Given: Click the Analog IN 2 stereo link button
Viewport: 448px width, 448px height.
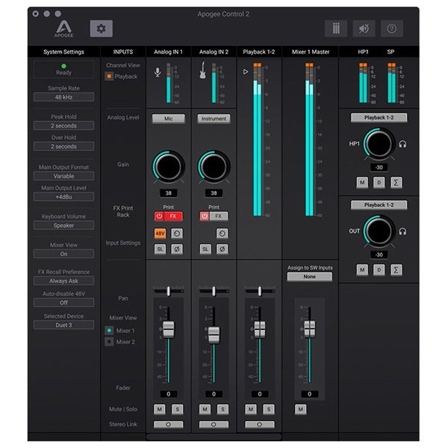Looking at the screenshot, I should tap(214, 424).
